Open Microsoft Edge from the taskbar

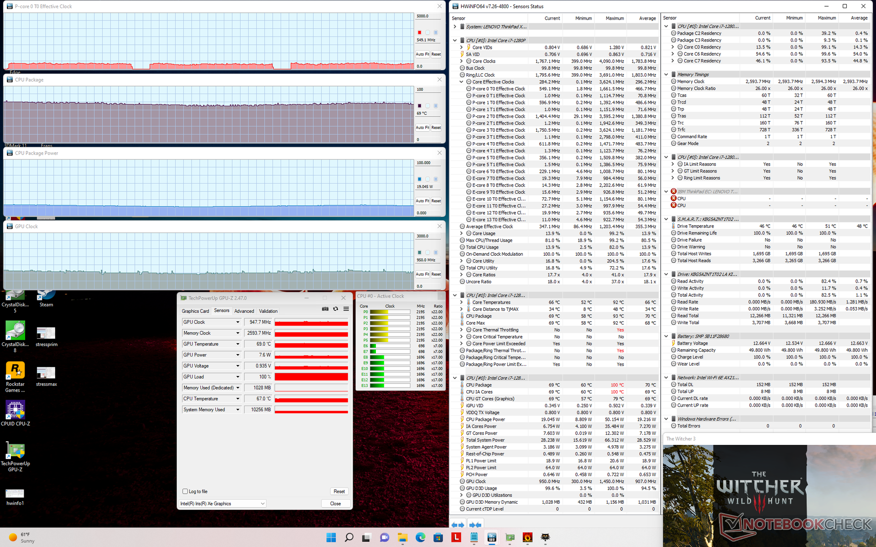[x=420, y=537]
